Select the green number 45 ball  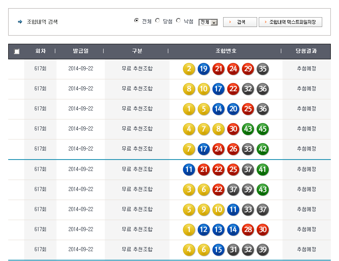coord(262,129)
